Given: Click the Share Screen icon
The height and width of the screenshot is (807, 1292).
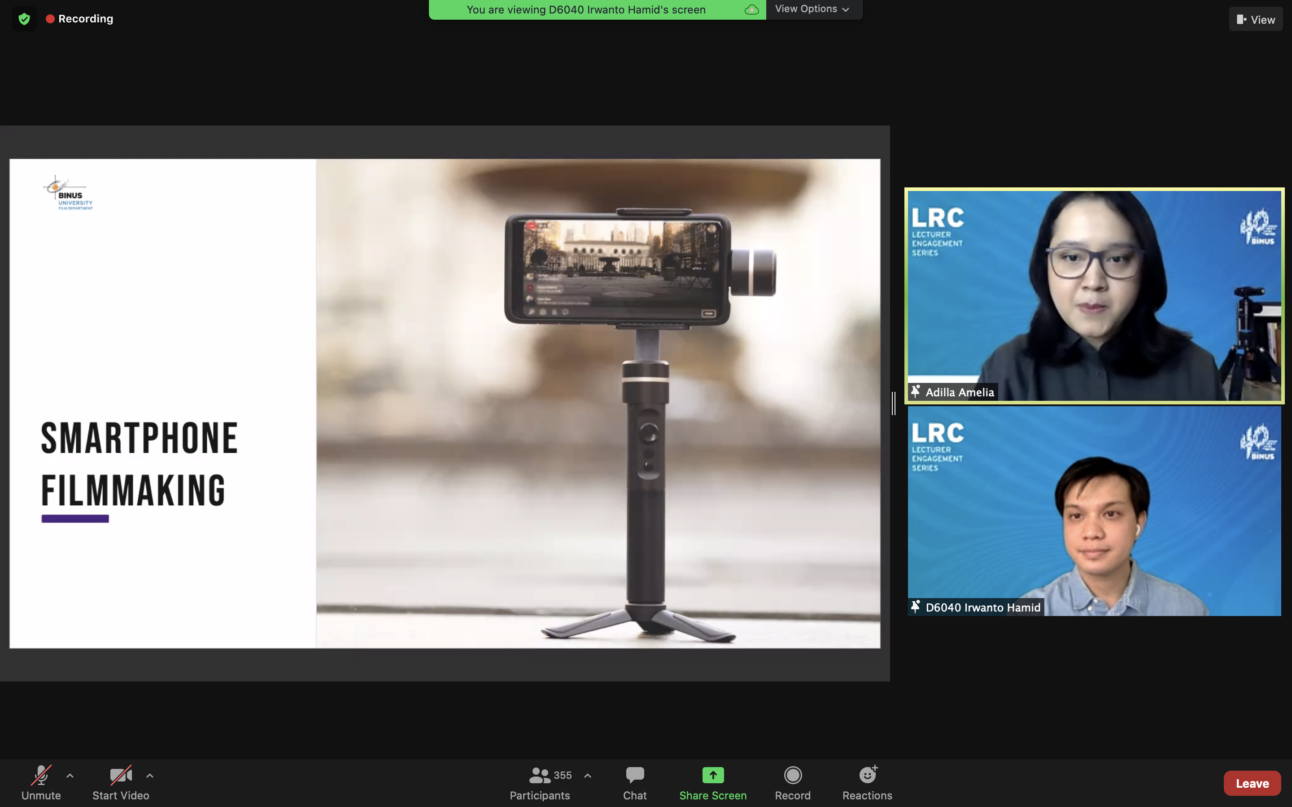Looking at the screenshot, I should [712, 775].
